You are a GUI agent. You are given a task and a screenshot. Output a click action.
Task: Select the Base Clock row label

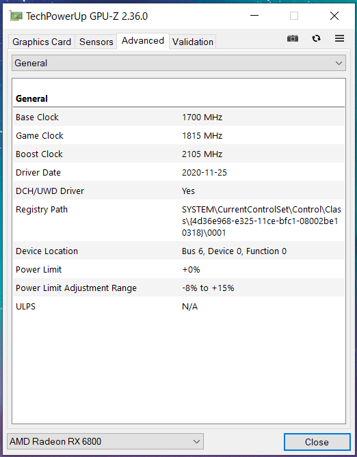click(37, 117)
